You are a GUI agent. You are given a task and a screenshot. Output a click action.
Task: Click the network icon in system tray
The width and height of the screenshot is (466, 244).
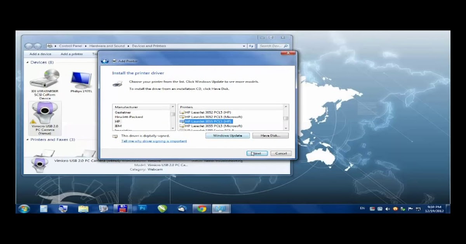click(x=418, y=209)
